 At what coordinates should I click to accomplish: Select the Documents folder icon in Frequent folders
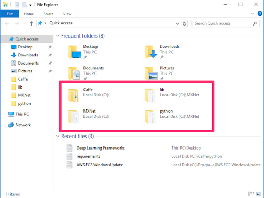click(74, 73)
